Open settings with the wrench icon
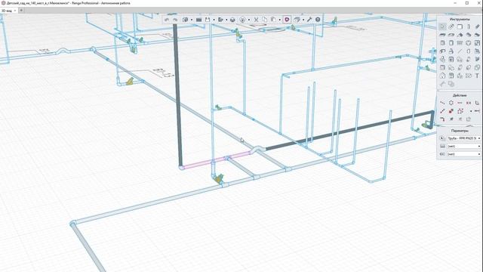Viewport: 483px width, 272px height. coord(309,20)
